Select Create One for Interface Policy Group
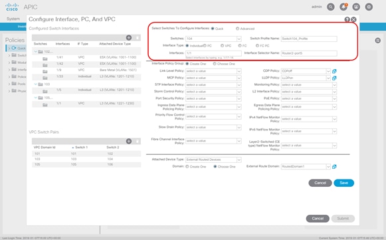Viewport: 386px width, 240px height. 187,64
